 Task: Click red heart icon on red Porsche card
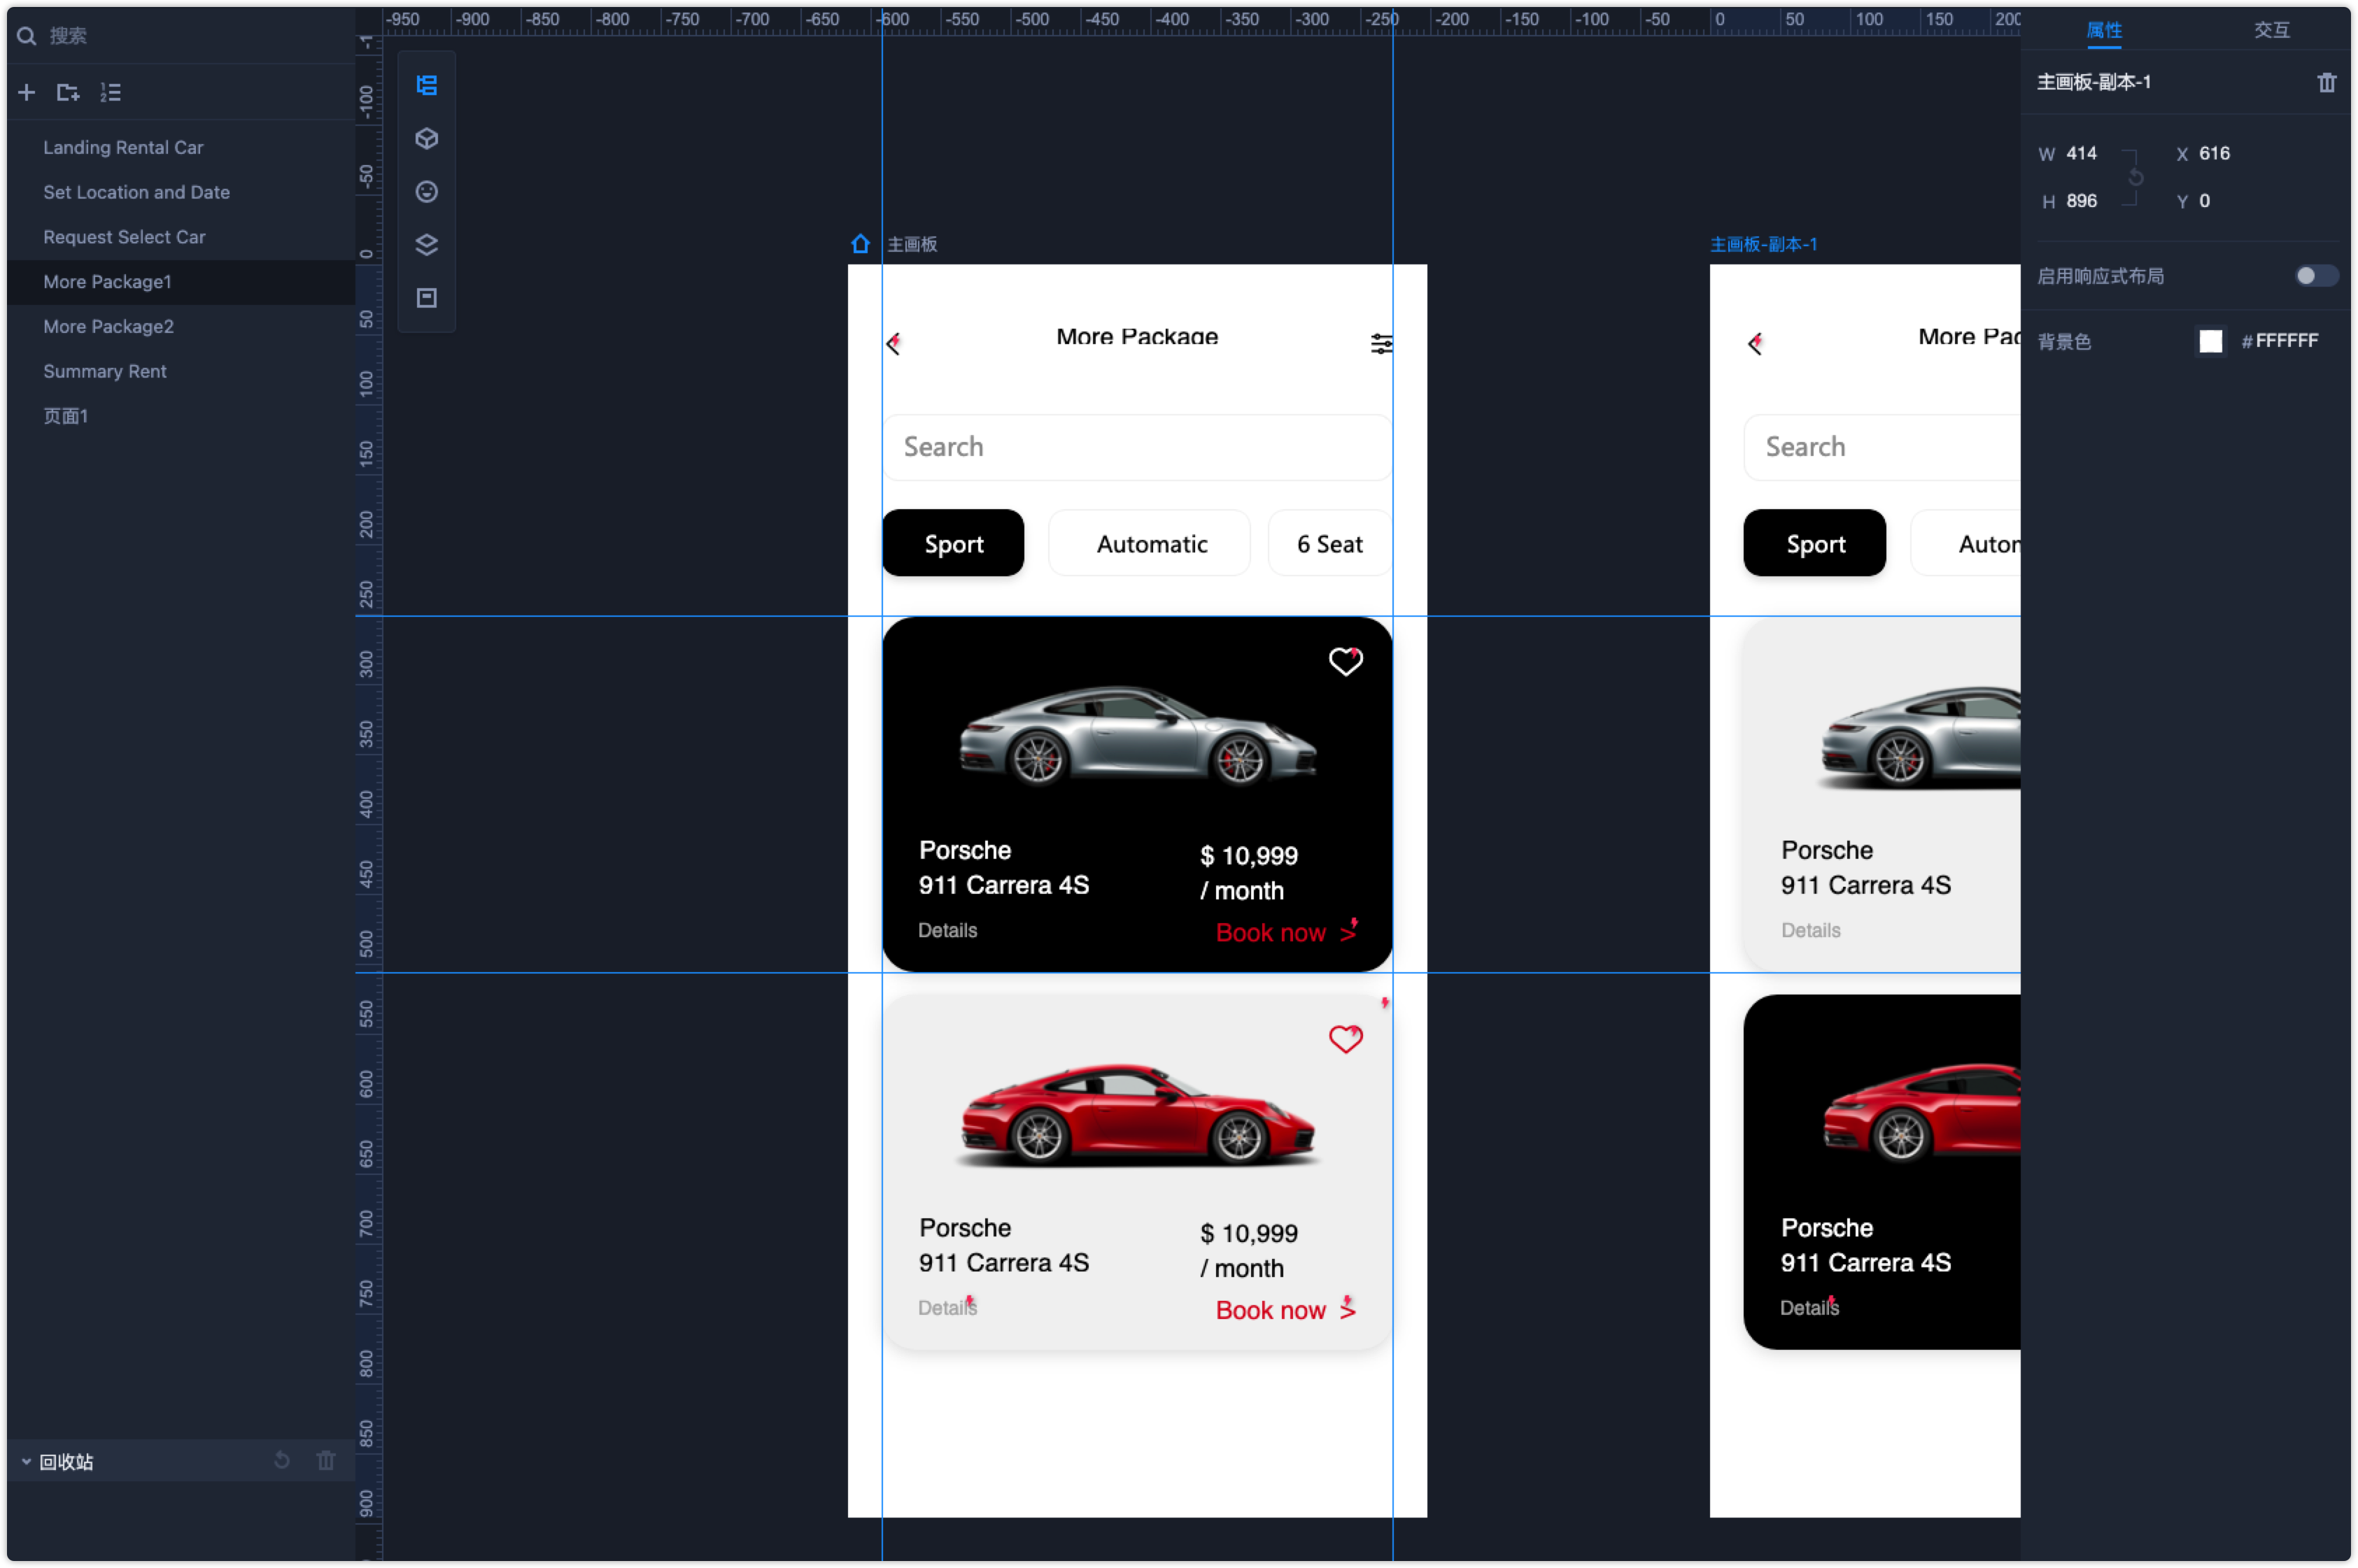[x=1346, y=1039]
